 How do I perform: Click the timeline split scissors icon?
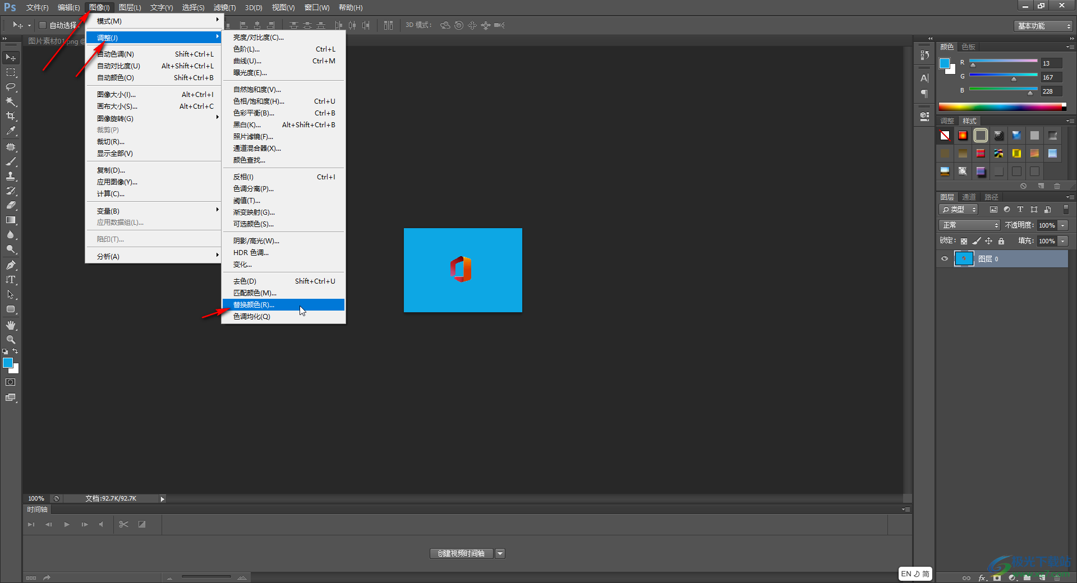(x=124, y=524)
